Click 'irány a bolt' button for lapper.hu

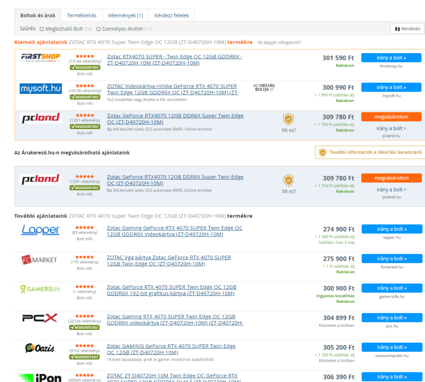click(x=392, y=229)
